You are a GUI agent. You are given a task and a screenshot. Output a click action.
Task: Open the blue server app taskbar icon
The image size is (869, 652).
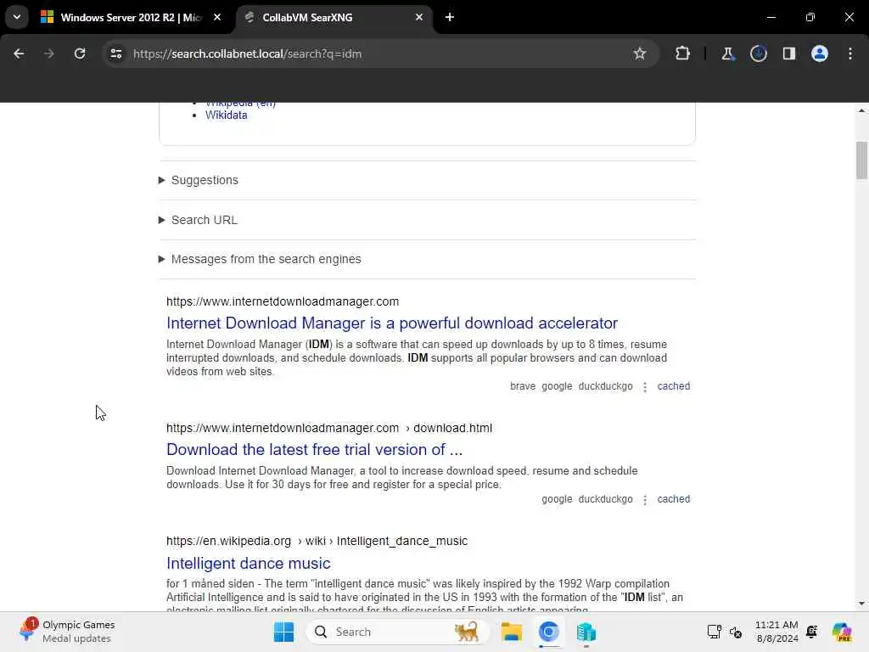[x=586, y=632]
